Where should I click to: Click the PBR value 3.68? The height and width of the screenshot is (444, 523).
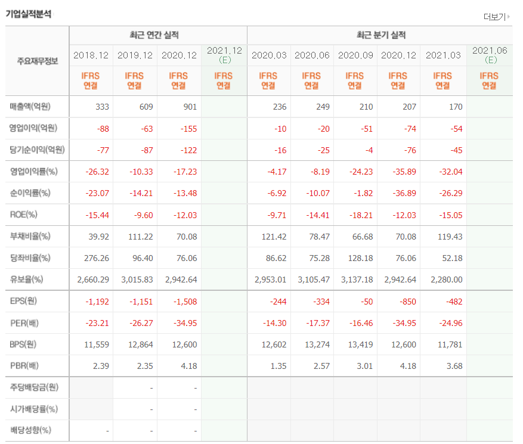454,366
